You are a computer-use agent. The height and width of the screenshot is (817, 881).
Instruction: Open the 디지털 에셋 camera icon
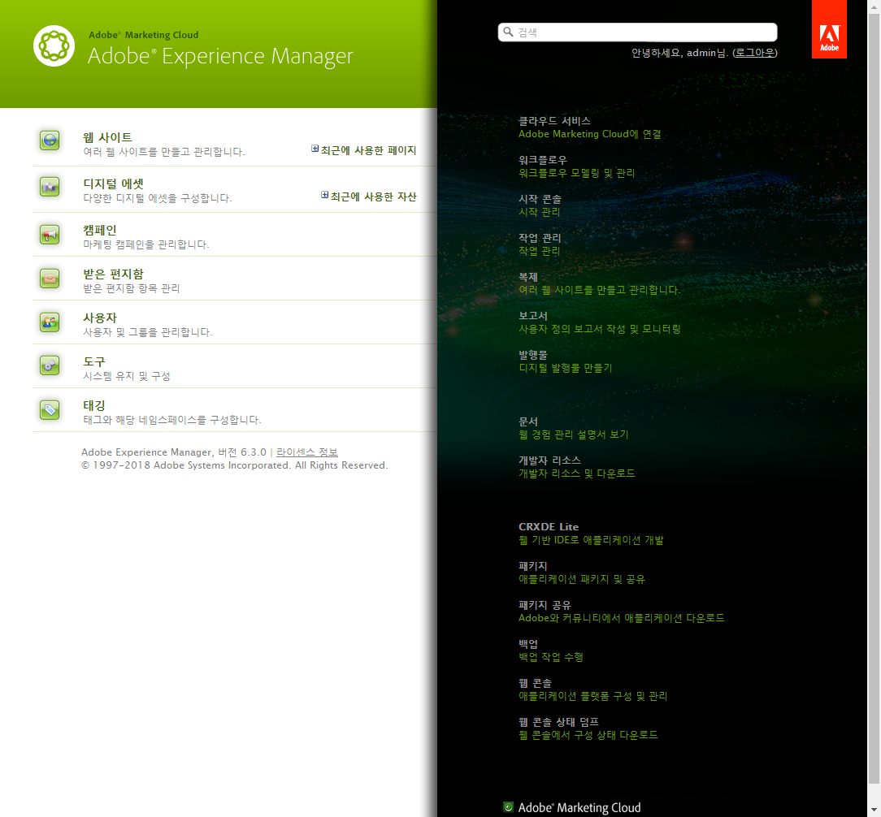[50, 187]
